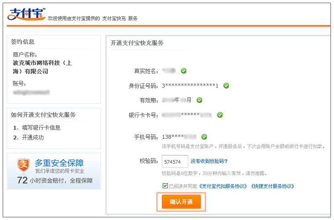334x220 pixels.
Task: Click green checkmark next to 有效期
Action: point(199,100)
